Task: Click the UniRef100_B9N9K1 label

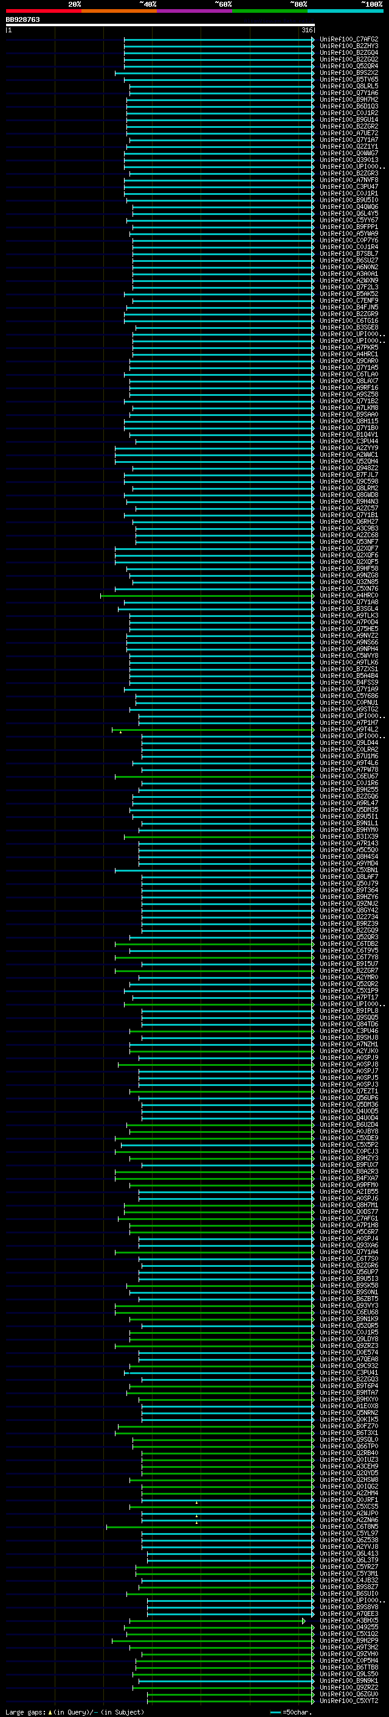Action: [x=349, y=1680]
